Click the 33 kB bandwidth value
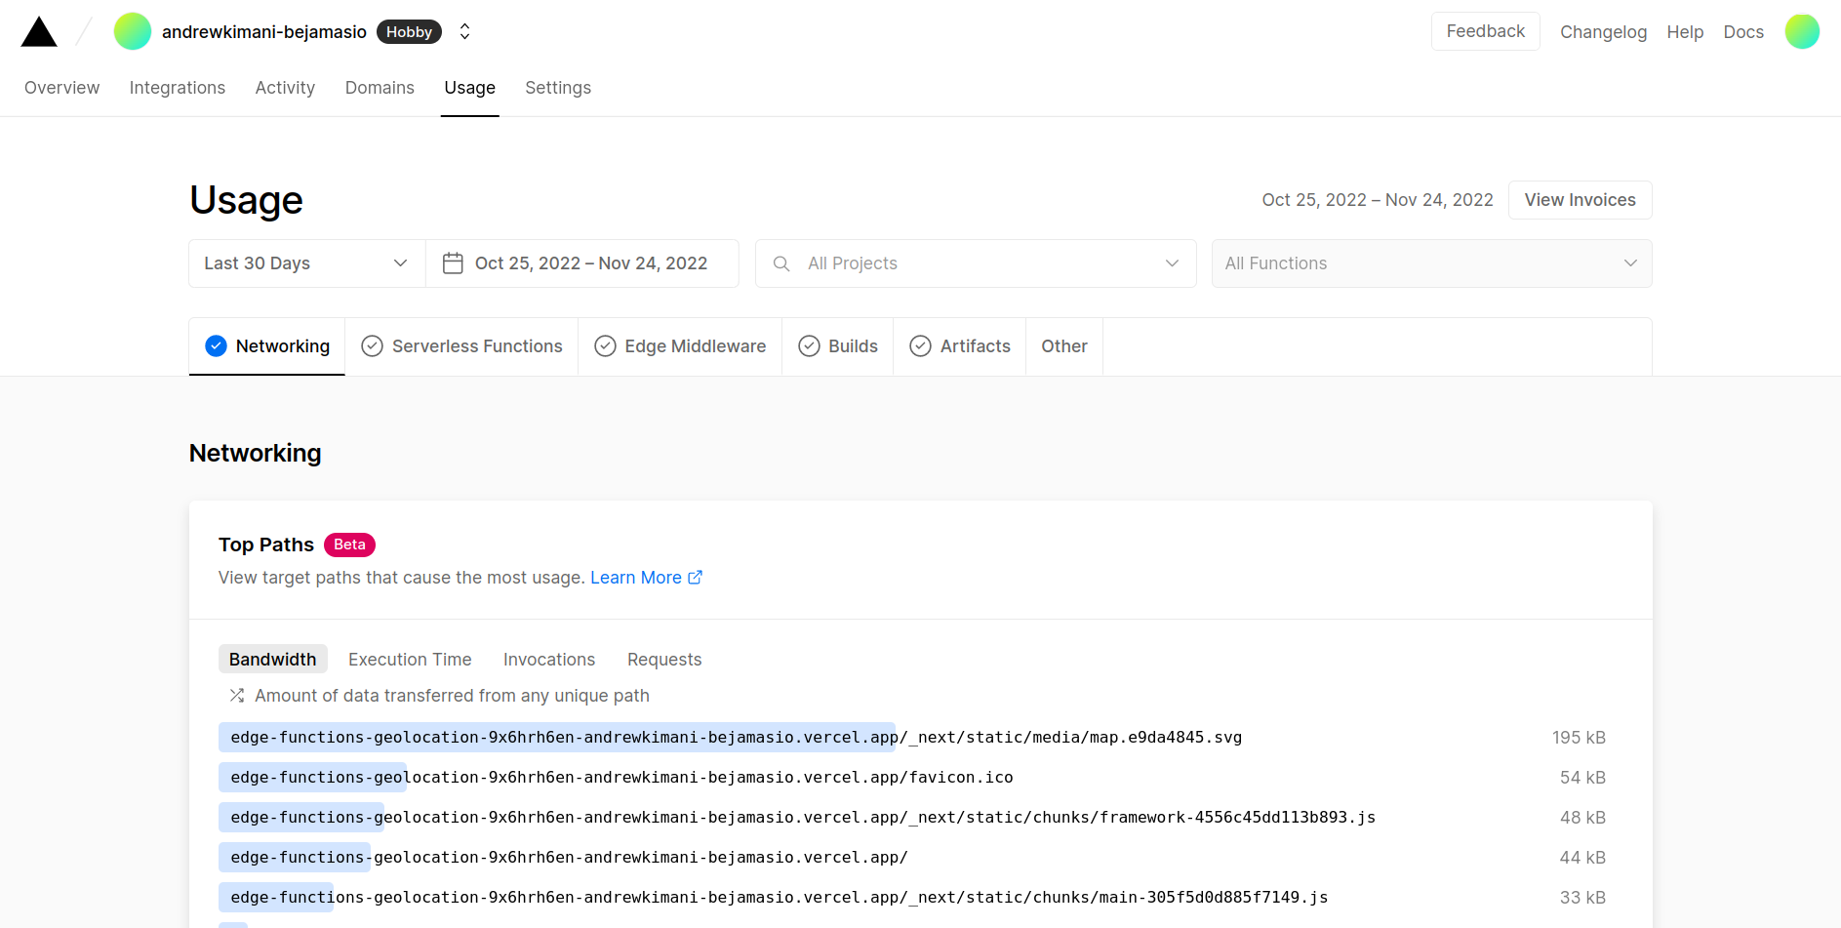The image size is (1841, 928). pyautogui.click(x=1582, y=898)
